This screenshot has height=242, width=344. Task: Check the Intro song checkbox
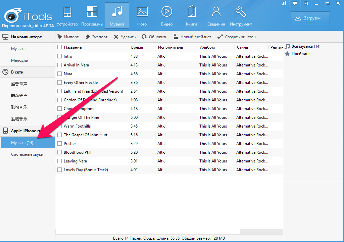pyautogui.click(x=59, y=56)
